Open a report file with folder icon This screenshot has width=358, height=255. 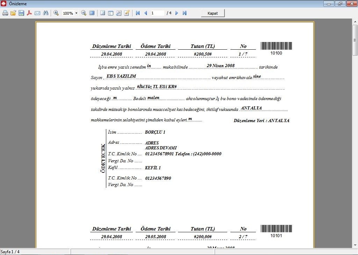coord(13,13)
